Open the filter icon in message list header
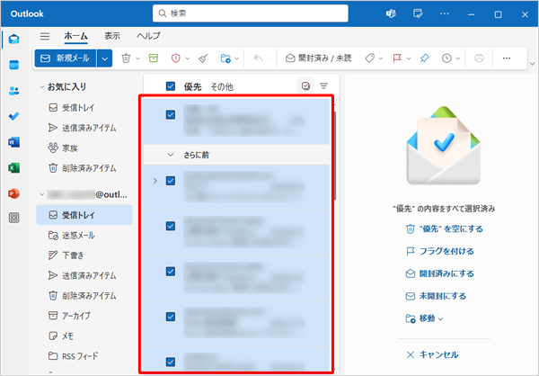 323,85
